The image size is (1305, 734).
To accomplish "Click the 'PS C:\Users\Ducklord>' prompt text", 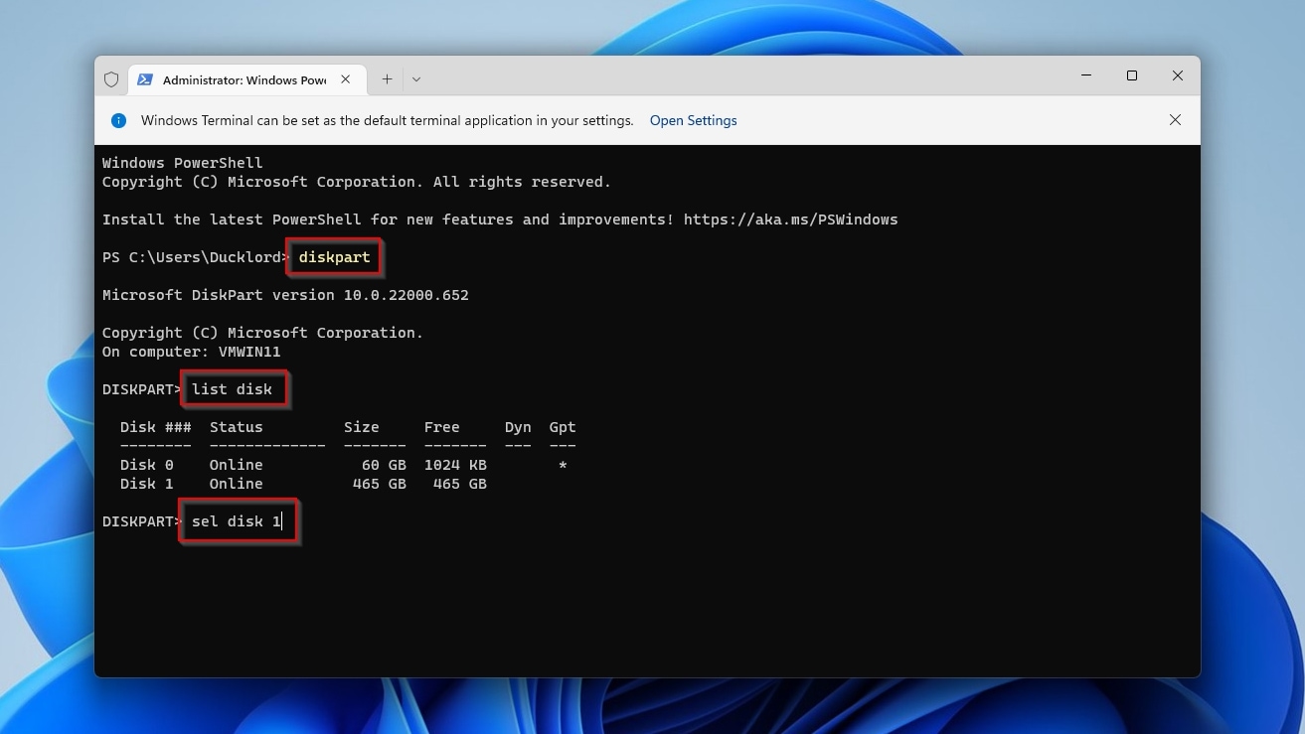I will 196,257.
